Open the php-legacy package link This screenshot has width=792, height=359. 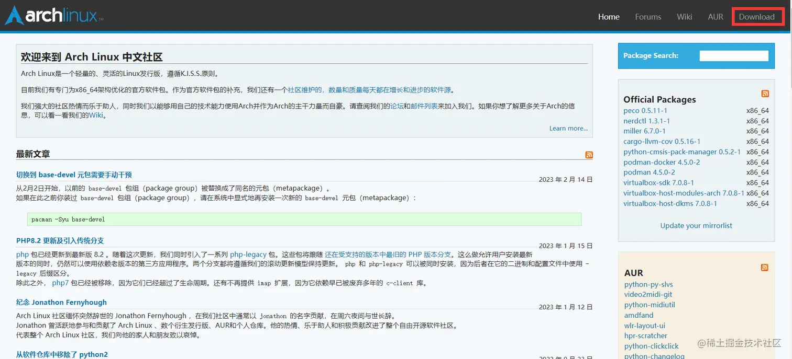248,254
